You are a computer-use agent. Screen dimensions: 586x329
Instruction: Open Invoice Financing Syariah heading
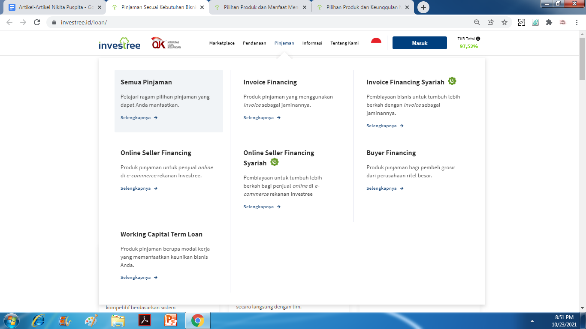click(x=405, y=82)
